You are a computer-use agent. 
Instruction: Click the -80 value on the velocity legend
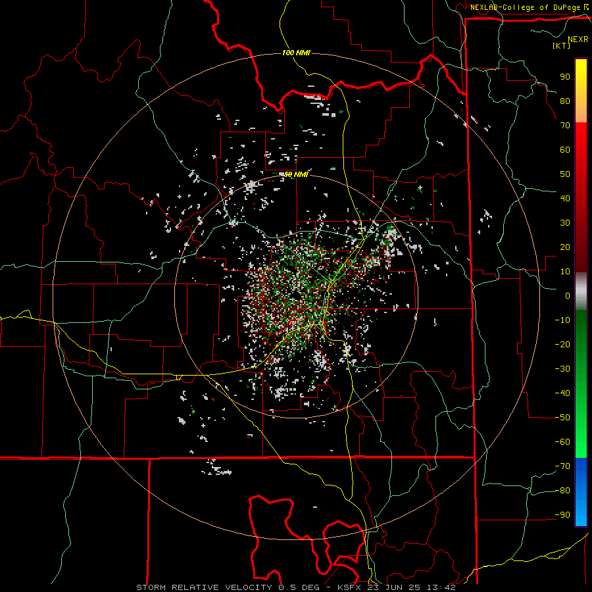562,491
